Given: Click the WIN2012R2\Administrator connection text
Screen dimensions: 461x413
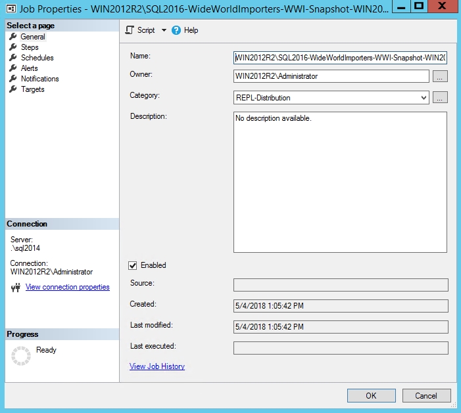Looking at the screenshot, I should [x=51, y=272].
